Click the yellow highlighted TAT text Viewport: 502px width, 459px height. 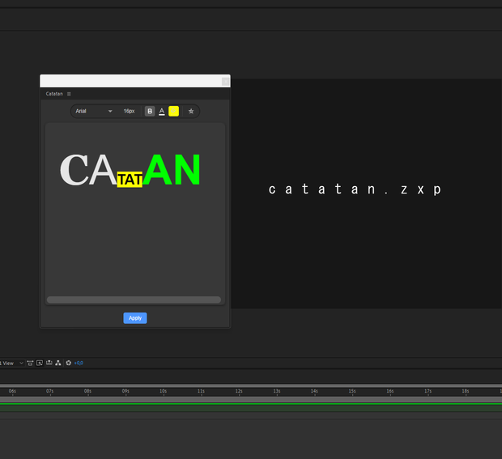click(x=130, y=180)
